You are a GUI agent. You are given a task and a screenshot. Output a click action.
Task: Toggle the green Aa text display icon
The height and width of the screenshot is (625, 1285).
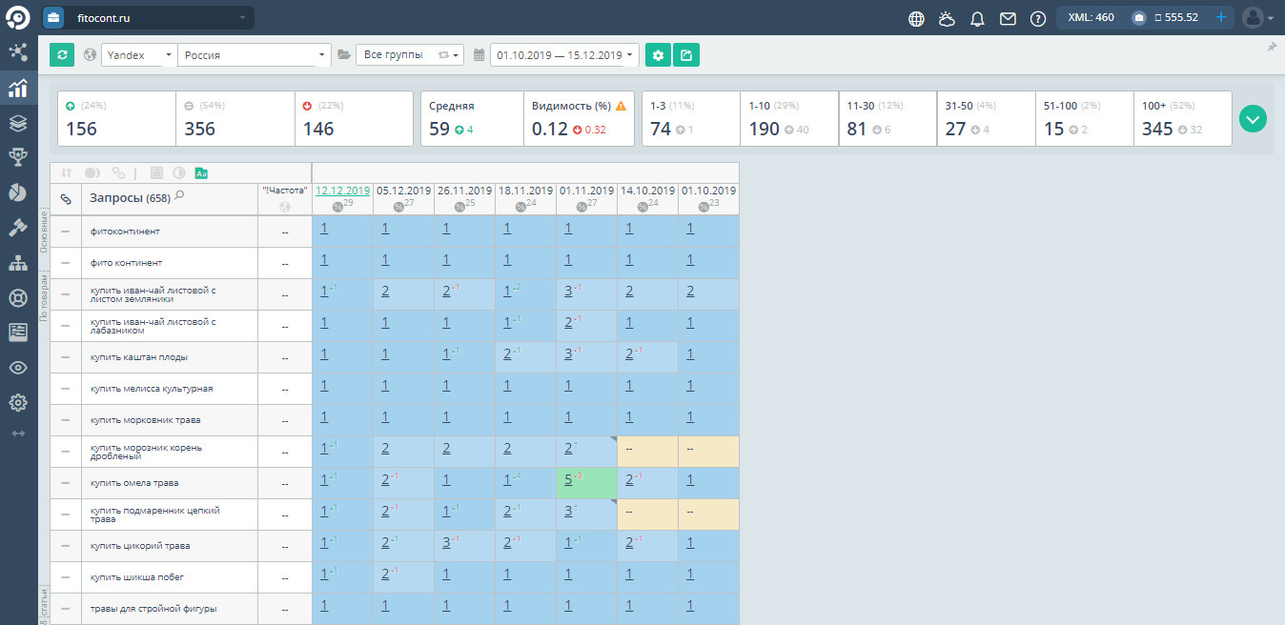201,173
